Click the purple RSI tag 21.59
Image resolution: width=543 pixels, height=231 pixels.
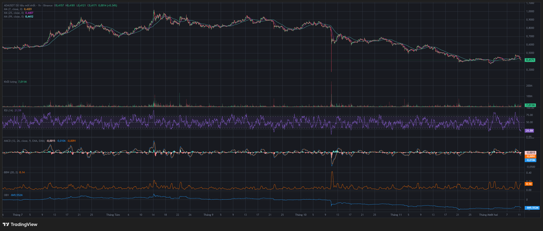(x=529, y=131)
